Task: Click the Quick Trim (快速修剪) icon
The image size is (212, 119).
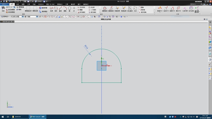Action: coord(117,8)
